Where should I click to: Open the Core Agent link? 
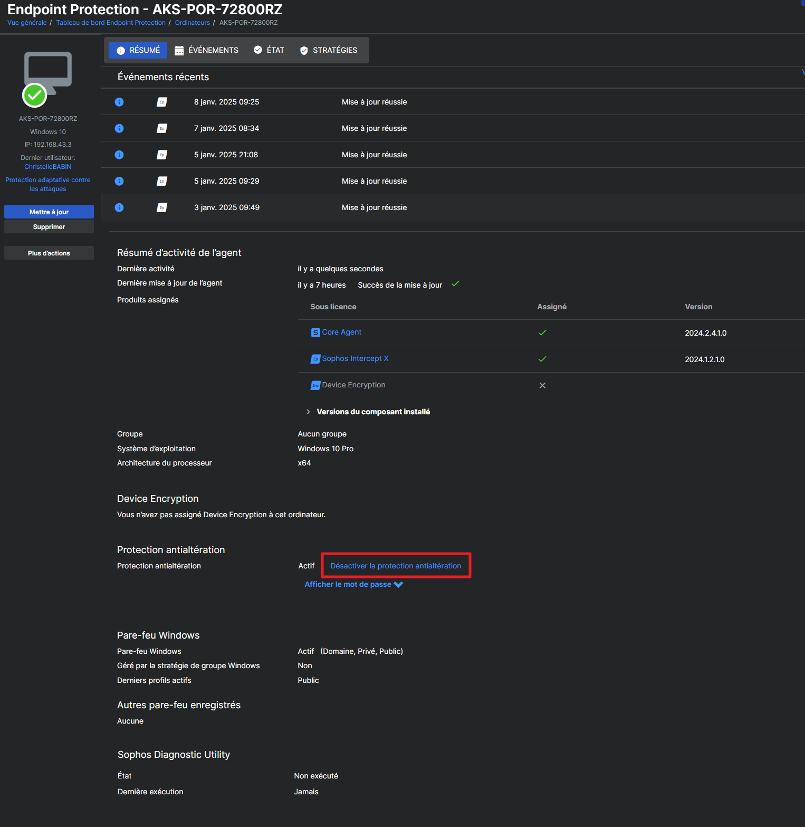pos(341,332)
